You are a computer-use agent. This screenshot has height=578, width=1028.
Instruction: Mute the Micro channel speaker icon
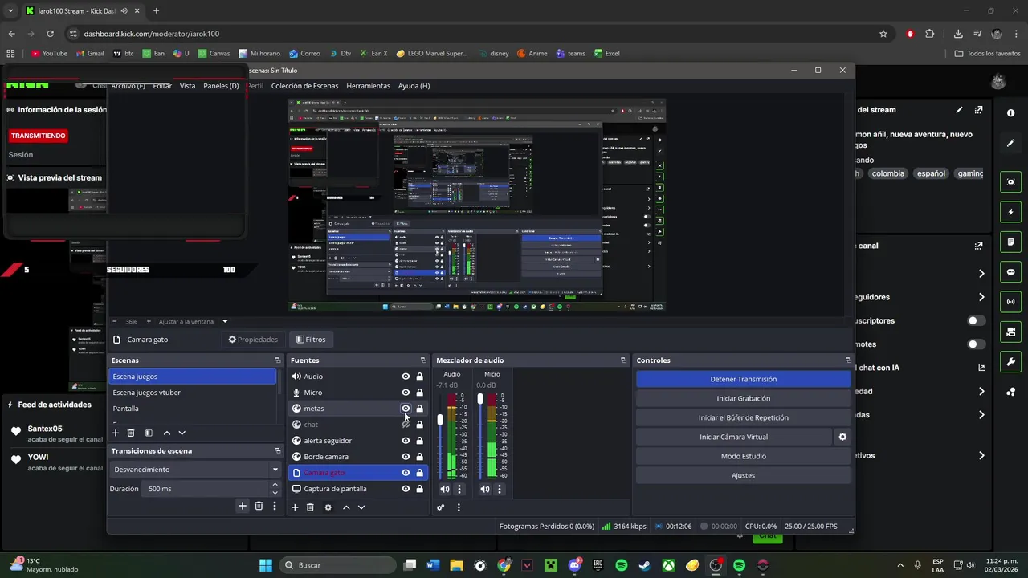485,489
